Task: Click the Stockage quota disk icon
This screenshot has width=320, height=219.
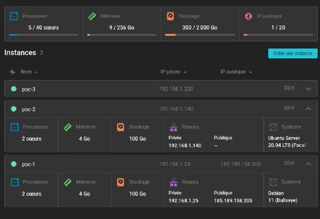Action: point(170,16)
